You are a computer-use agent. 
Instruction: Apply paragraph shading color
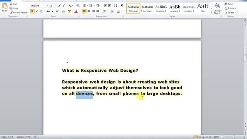tap(112, 11)
